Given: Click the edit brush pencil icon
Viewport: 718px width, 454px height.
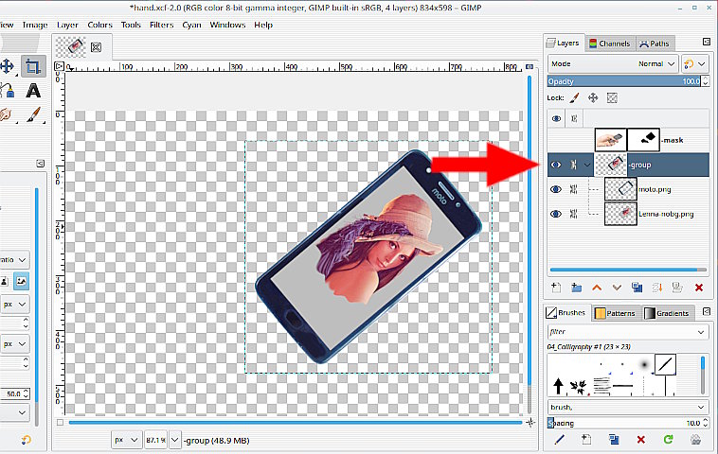Looking at the screenshot, I should 559,439.
